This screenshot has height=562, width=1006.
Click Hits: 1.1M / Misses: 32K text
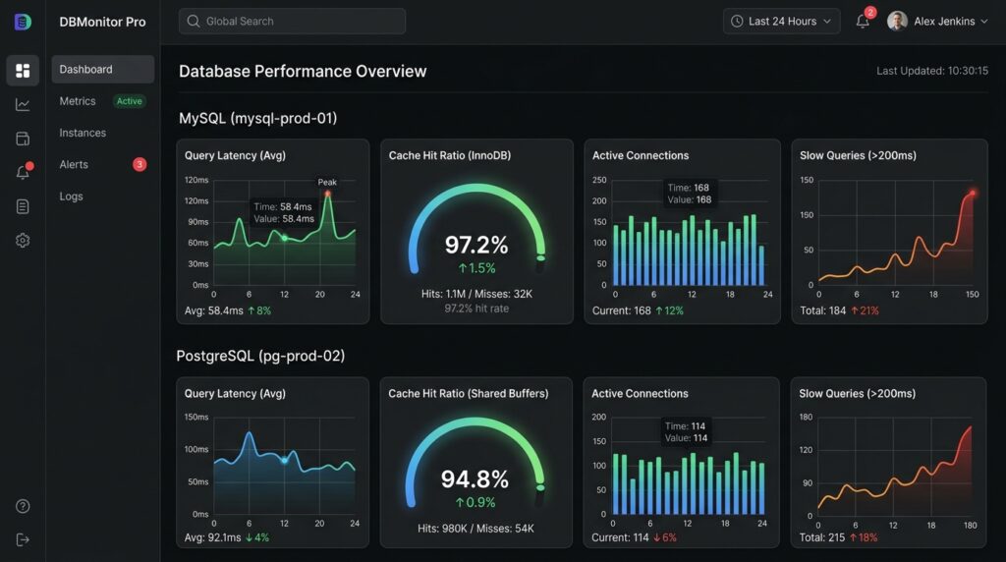476,294
